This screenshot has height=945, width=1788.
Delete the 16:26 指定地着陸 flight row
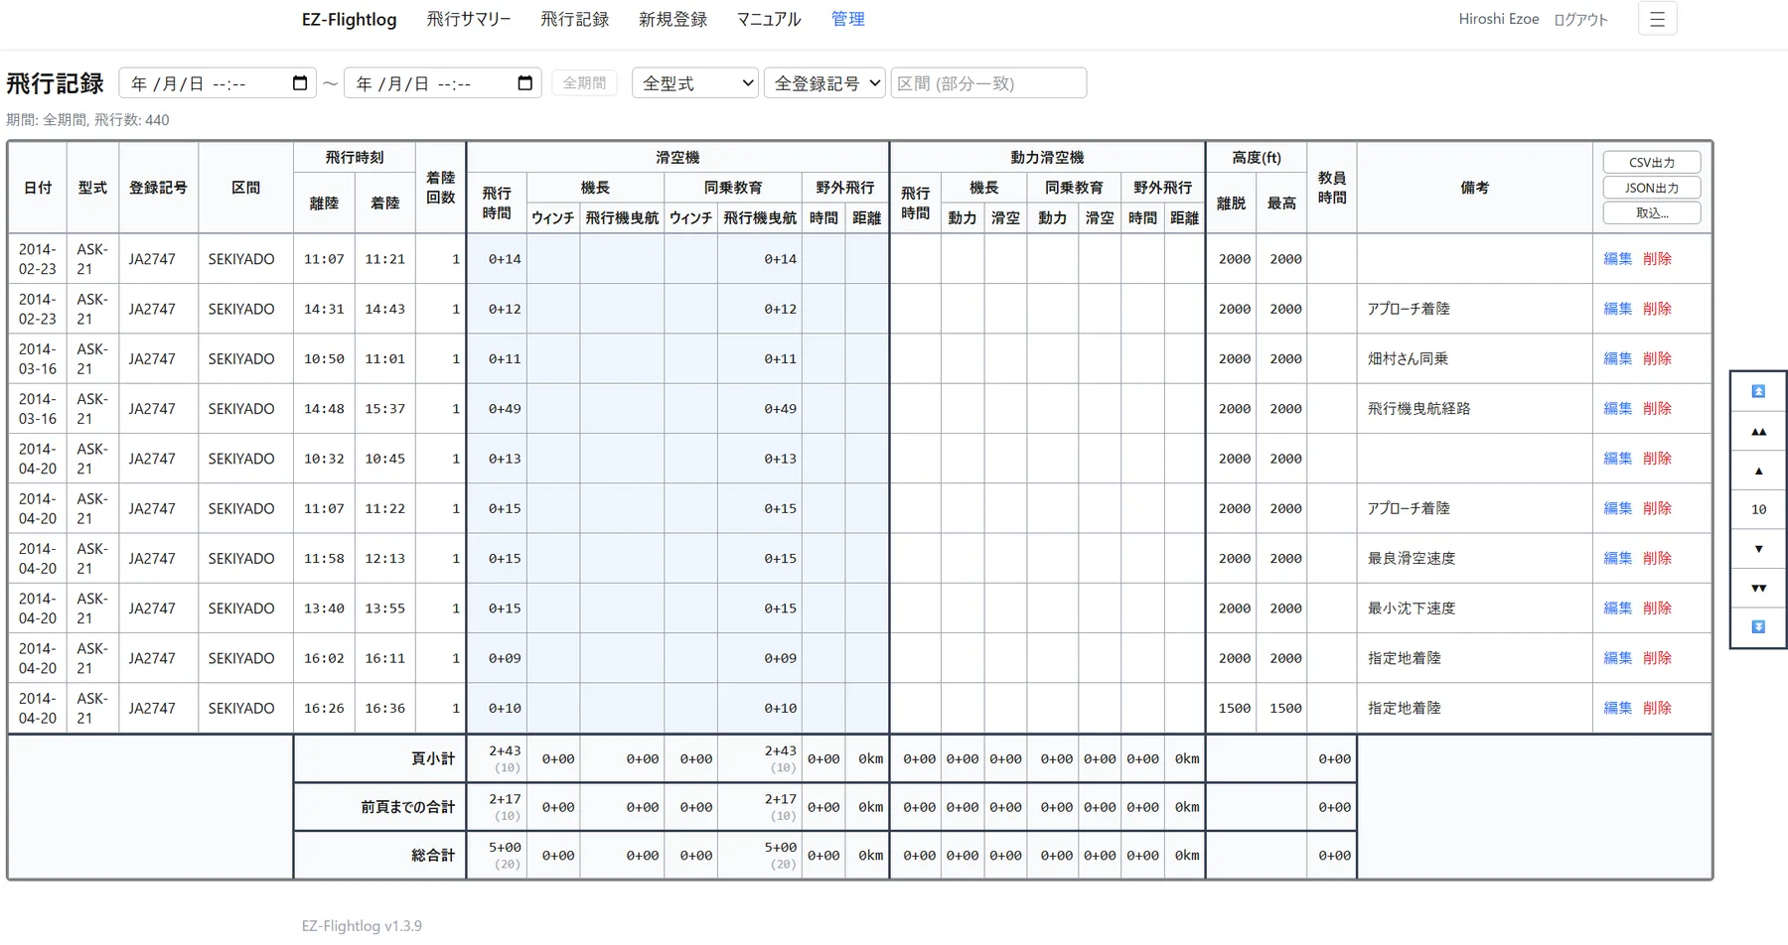1657,708
